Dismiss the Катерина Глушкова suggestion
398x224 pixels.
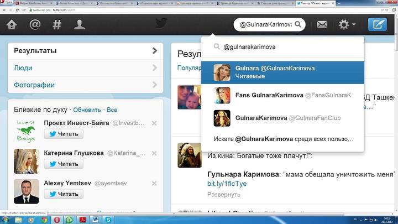pyautogui.click(x=154, y=153)
